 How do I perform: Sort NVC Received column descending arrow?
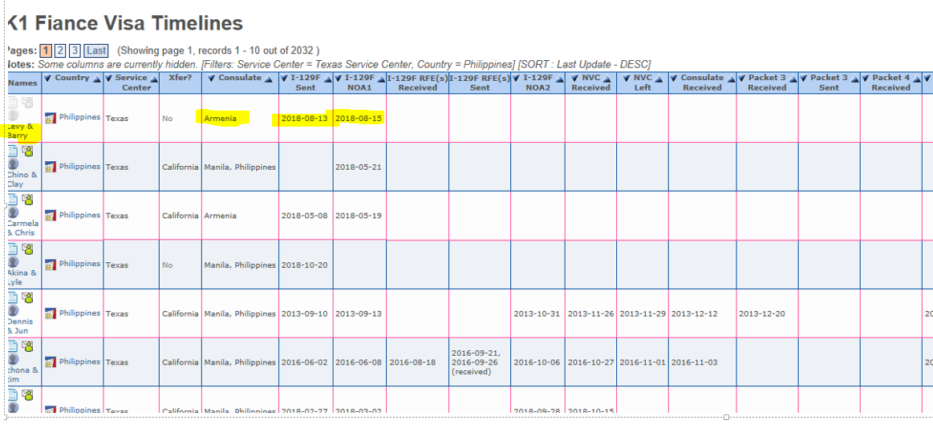[573, 78]
